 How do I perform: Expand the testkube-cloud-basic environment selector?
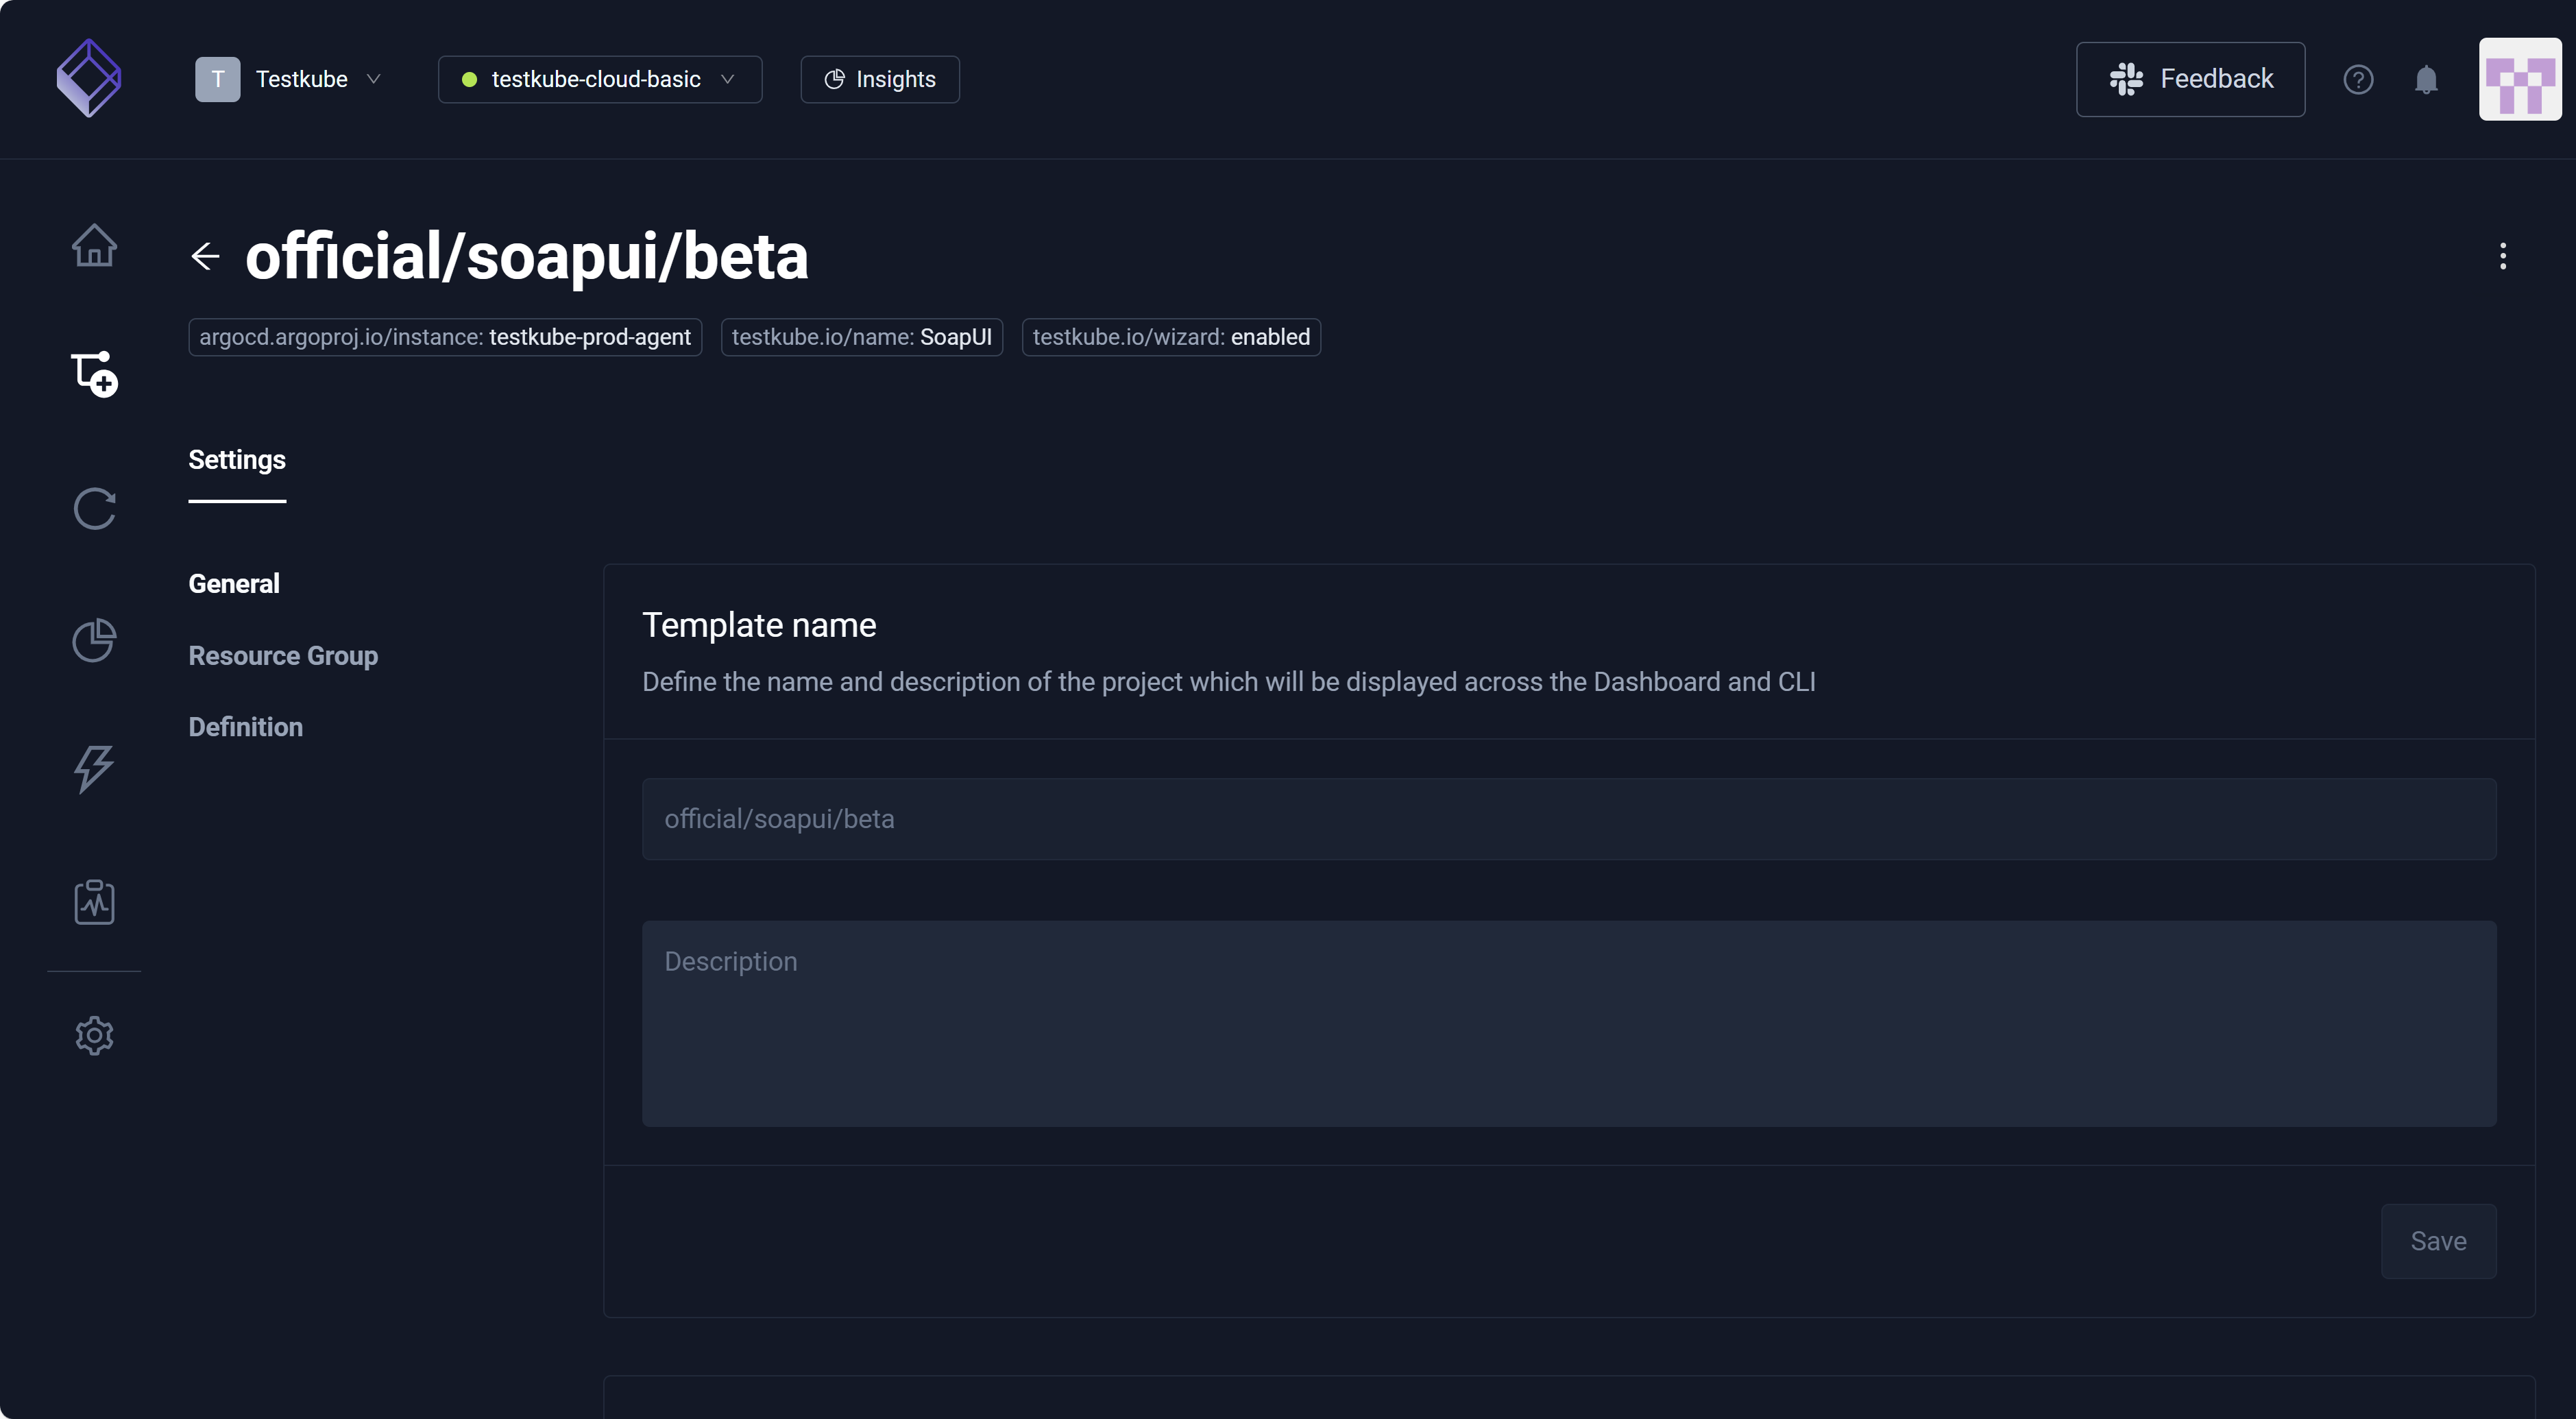coord(599,79)
